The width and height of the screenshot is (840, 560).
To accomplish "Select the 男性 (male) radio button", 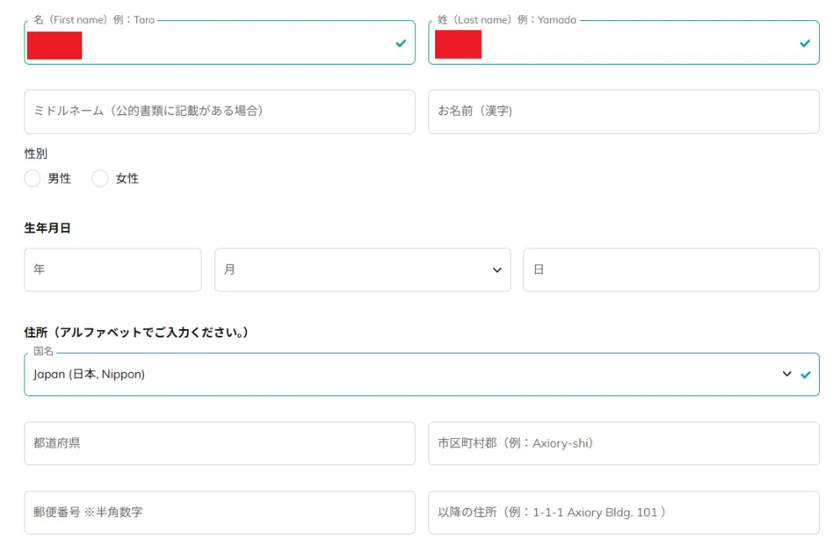I will (32, 178).
